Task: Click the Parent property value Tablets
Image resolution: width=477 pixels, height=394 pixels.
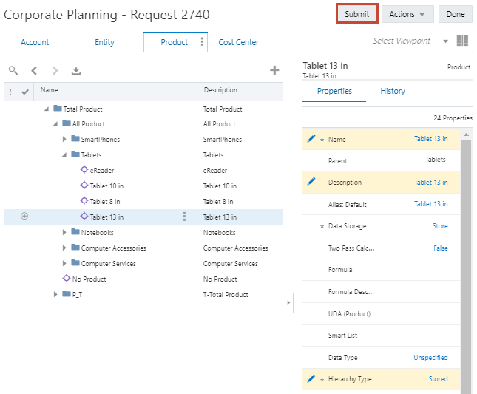Action: [435, 160]
